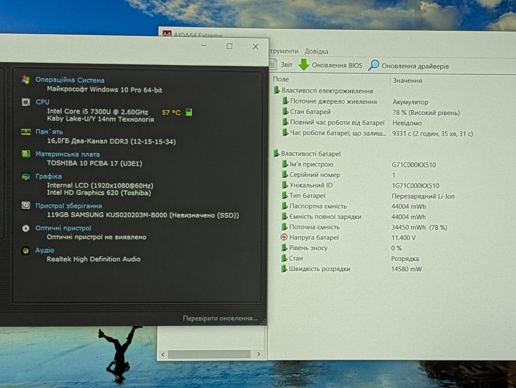Open the Довідка menu

[316, 52]
